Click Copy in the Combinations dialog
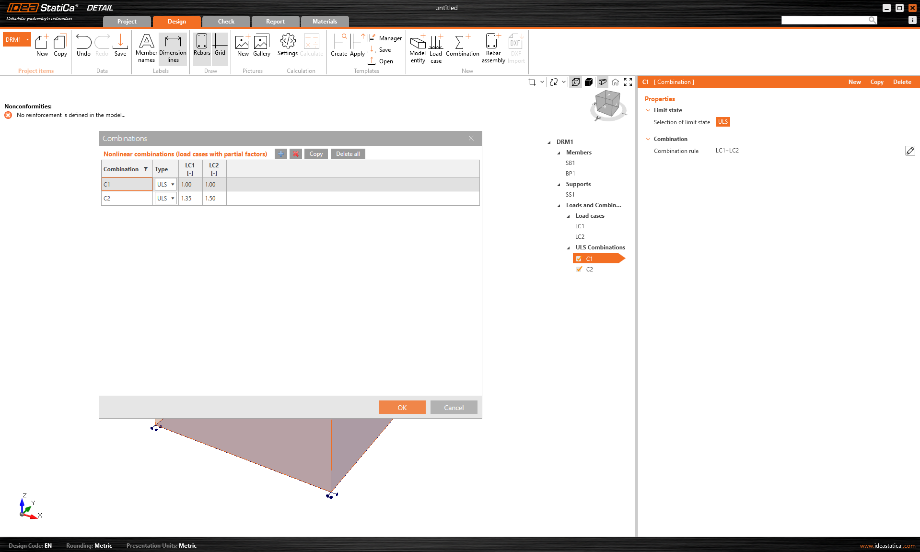Screen dimensions: 920x552 click(316, 154)
